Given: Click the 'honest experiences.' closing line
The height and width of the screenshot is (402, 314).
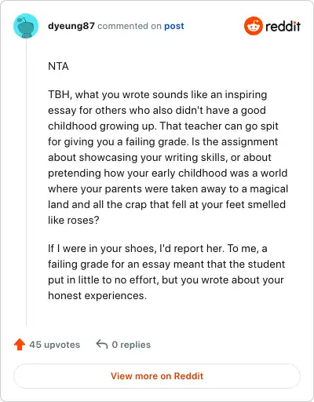Looking at the screenshot, I should click(x=97, y=295).
